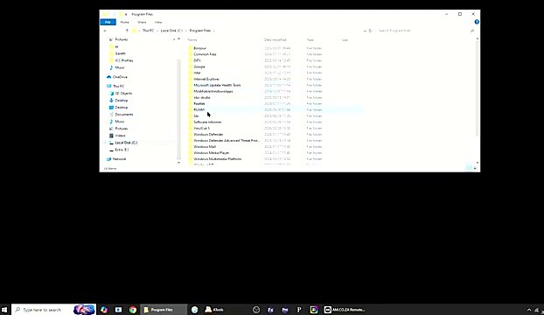
Task: Select the Windows Multimedia Platform folder
Action: (218, 159)
